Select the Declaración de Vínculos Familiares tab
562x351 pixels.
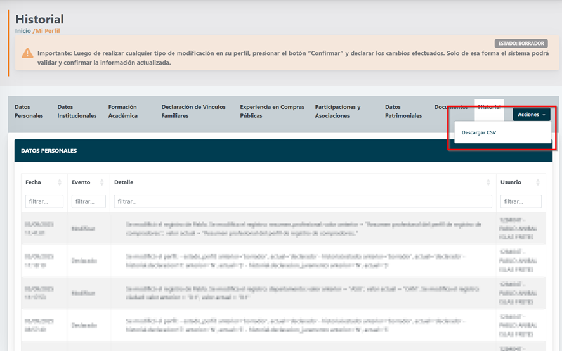[193, 112]
